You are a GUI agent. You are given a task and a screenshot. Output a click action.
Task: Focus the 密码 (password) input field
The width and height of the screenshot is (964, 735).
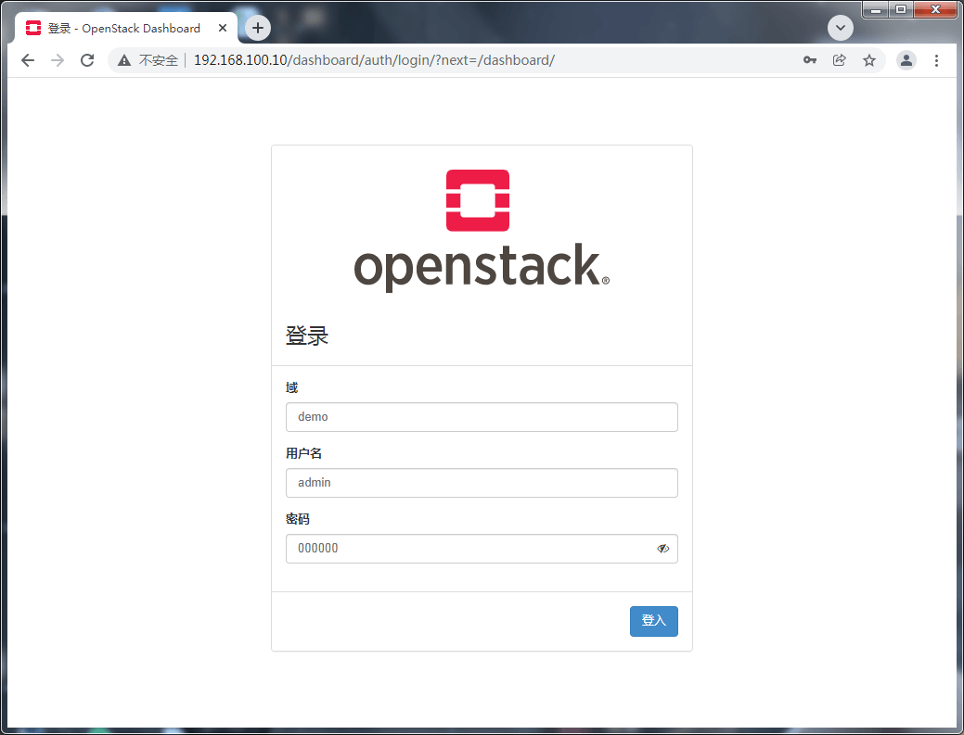(482, 549)
